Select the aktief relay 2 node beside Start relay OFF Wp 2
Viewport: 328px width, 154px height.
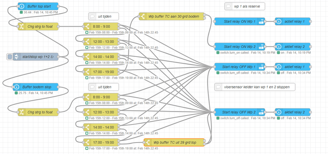293,112
